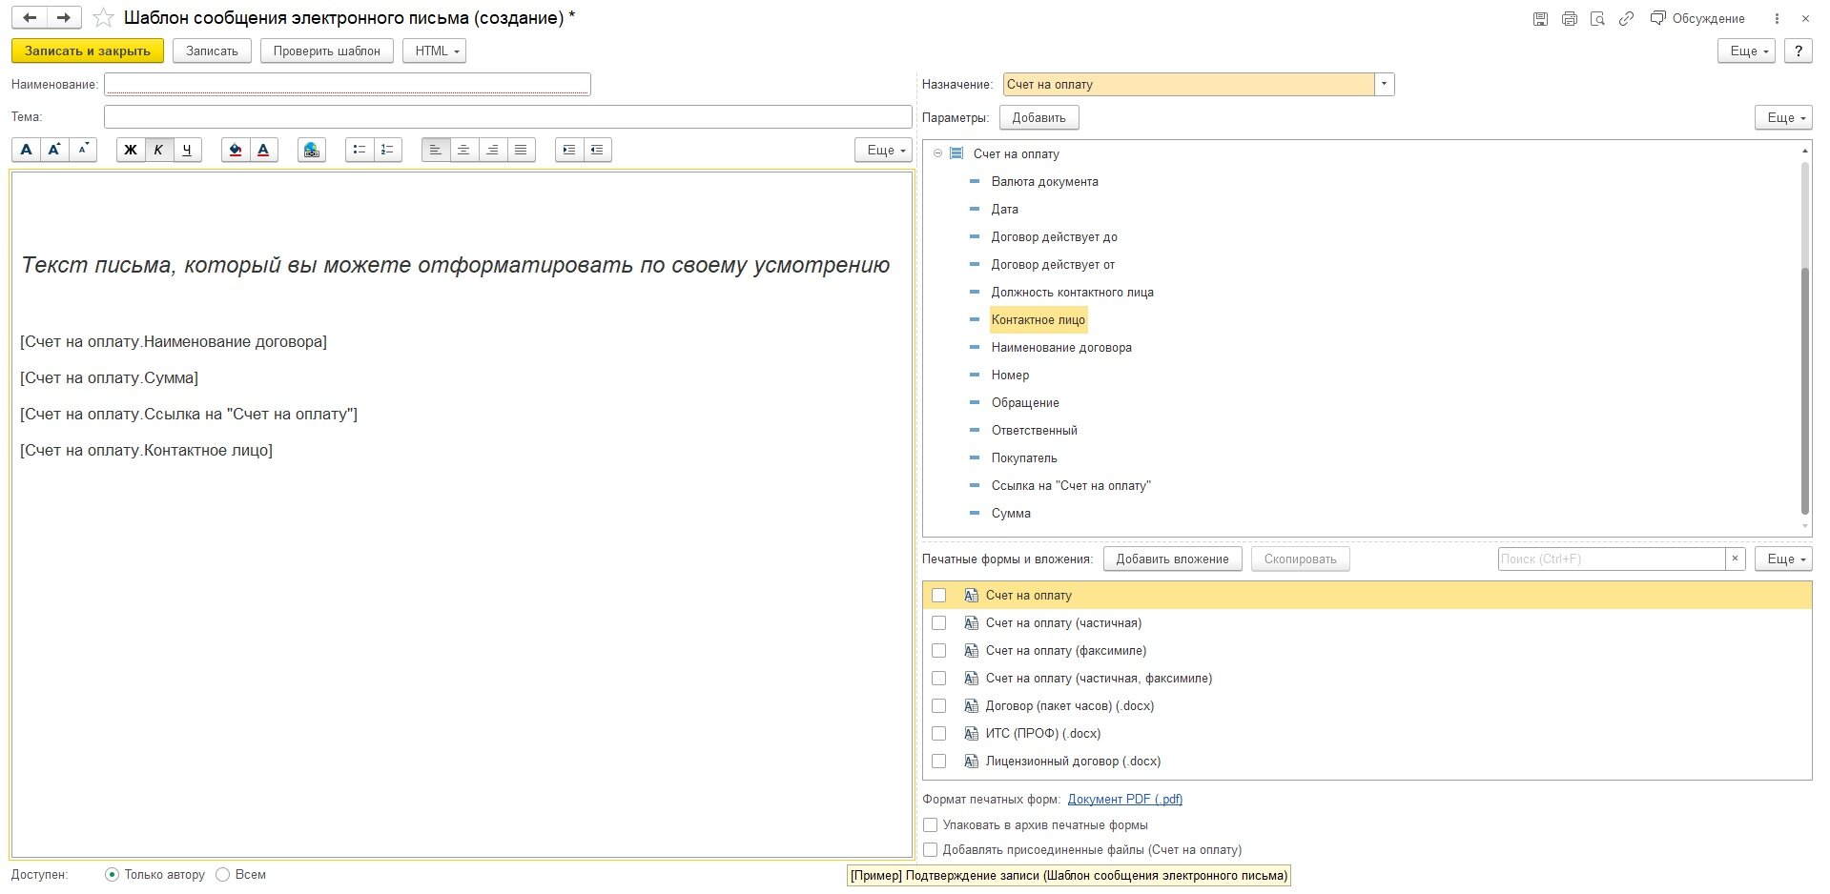Enable "Упаковать в архив печатные формы"
The width and height of the screenshot is (1830, 894).
[x=931, y=825]
